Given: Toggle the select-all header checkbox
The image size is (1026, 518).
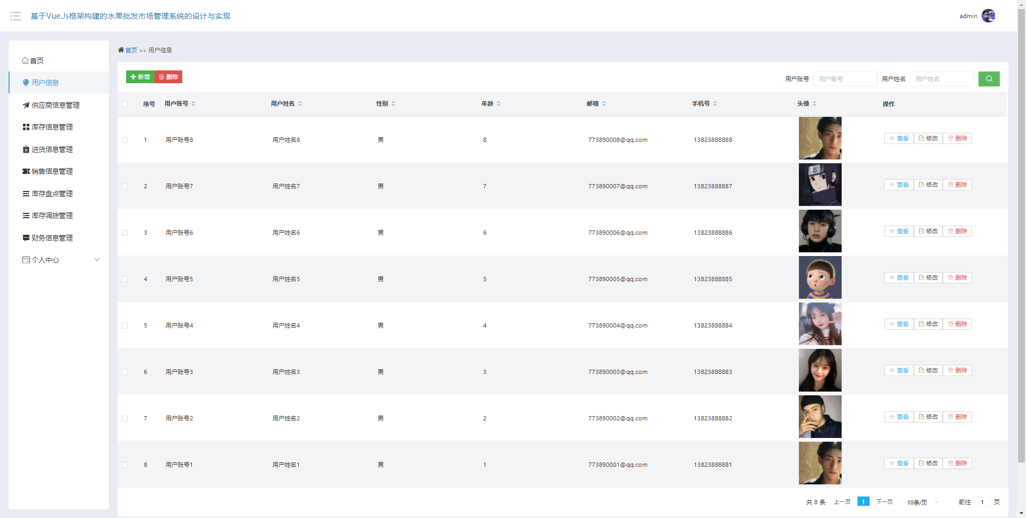Looking at the screenshot, I should click(125, 104).
